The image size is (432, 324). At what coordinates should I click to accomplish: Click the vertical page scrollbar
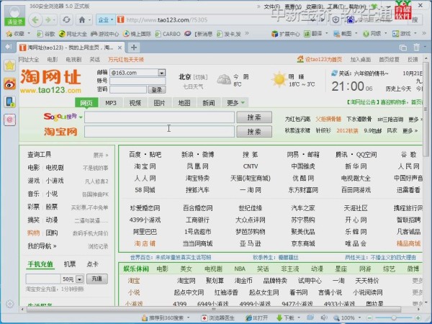pos(426,109)
